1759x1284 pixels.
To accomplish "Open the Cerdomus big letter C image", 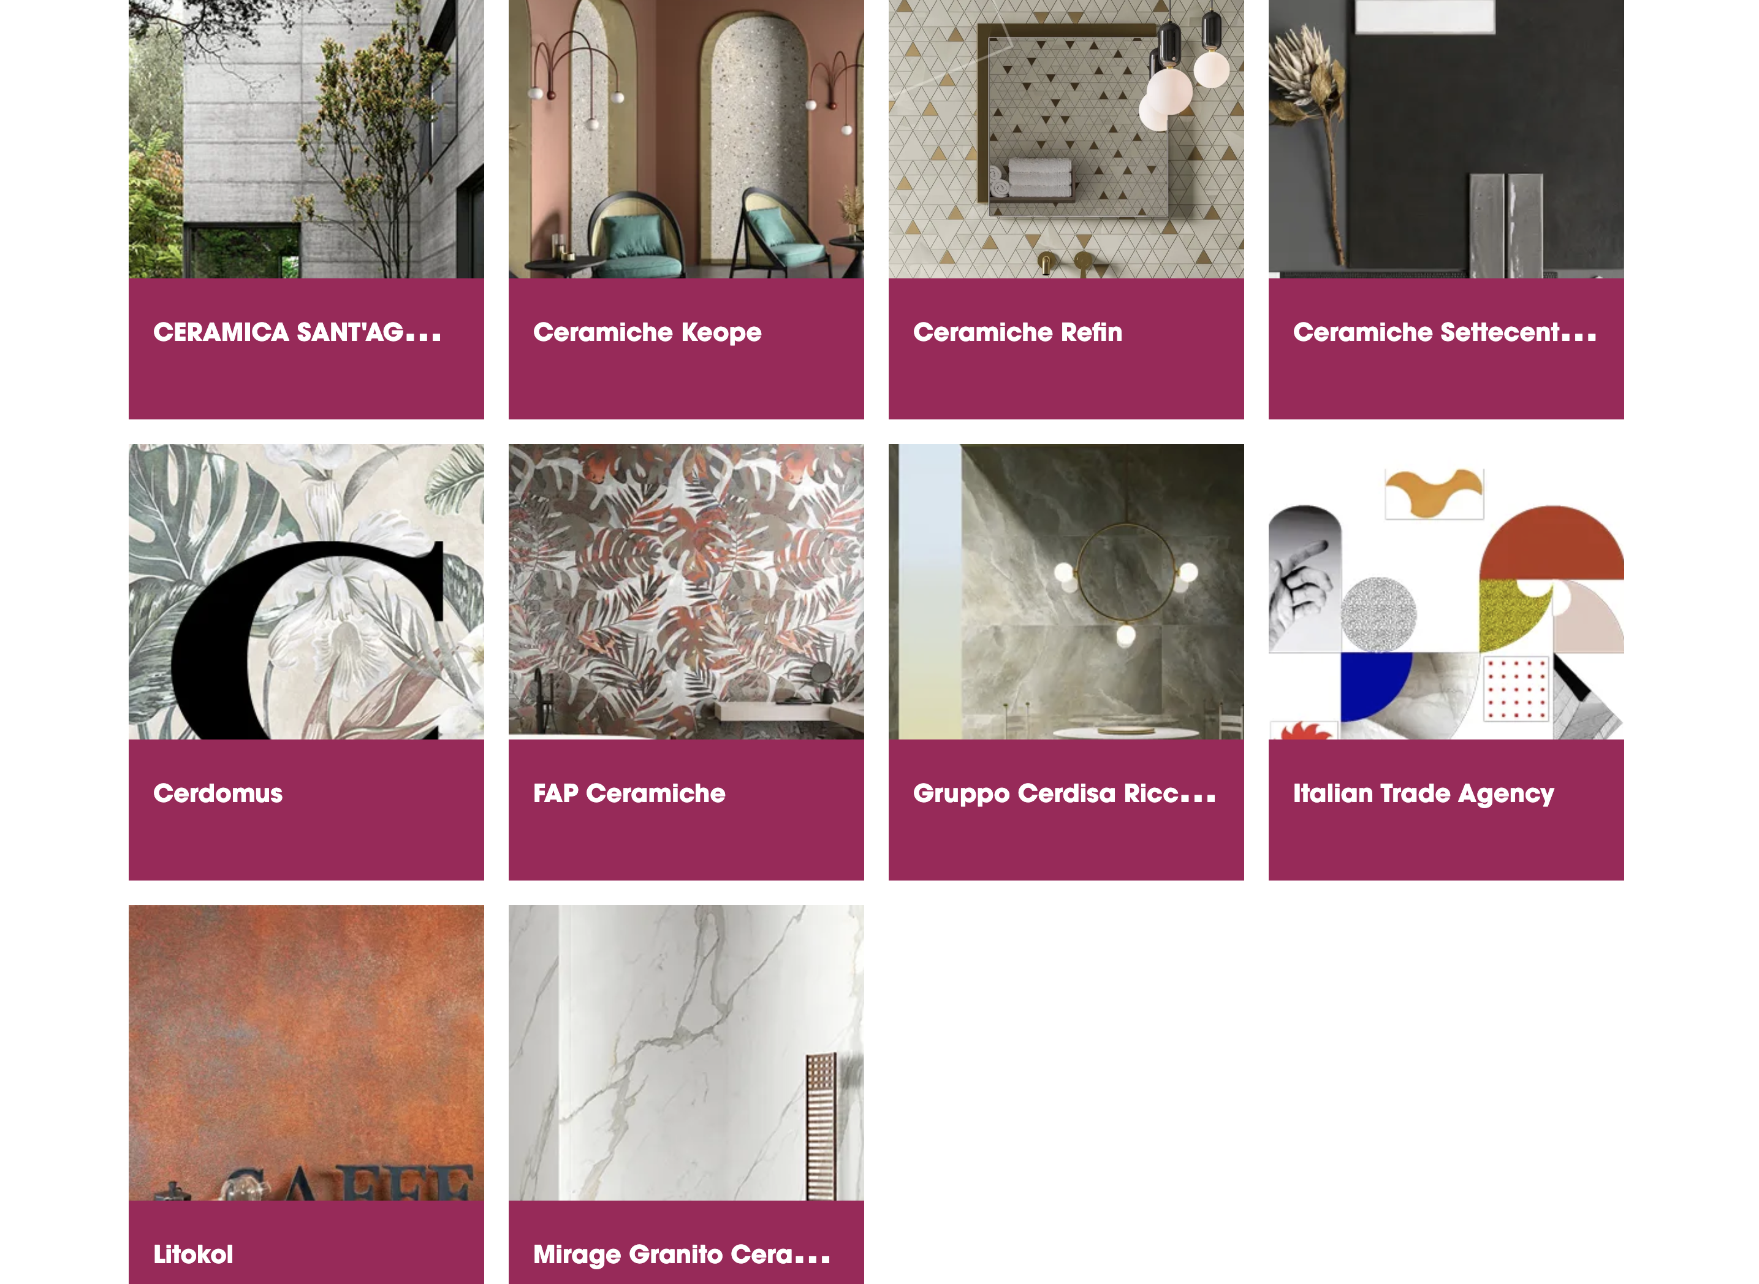I will (x=306, y=592).
